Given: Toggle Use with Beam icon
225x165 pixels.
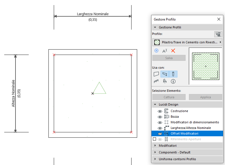Looking at the screenshot, I should 165,74.
